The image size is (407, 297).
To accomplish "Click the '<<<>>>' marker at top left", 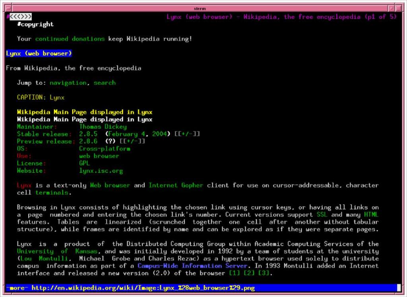I will click(21, 17).
